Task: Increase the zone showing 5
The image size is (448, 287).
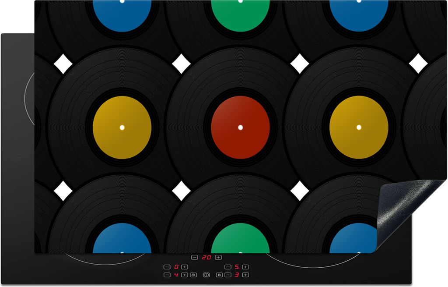Action: [245, 267]
